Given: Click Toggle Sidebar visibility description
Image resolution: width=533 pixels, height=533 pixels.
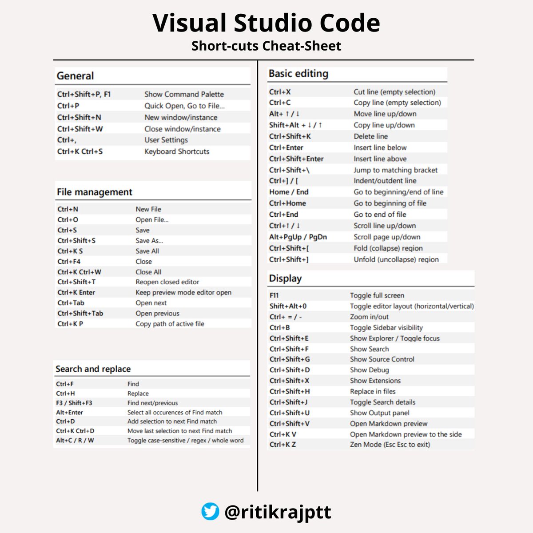Looking at the screenshot, I should point(386,328).
